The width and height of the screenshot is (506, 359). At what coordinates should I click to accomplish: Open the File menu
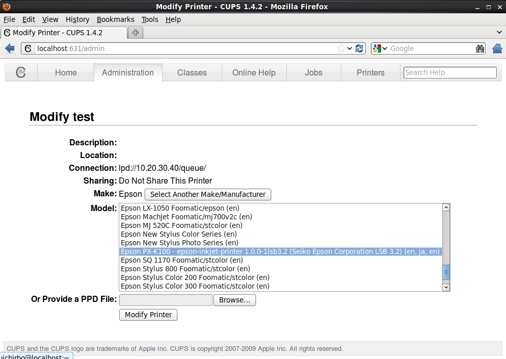9,19
